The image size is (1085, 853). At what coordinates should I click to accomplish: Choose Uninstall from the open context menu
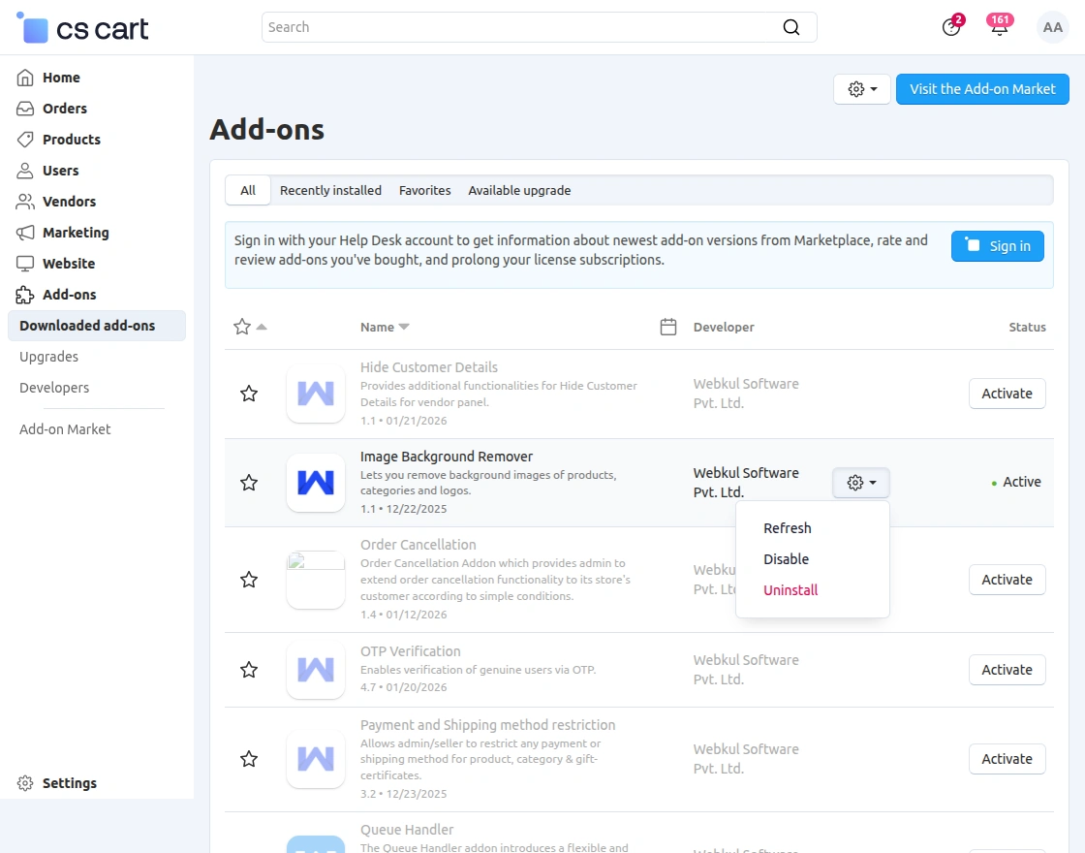tap(790, 589)
